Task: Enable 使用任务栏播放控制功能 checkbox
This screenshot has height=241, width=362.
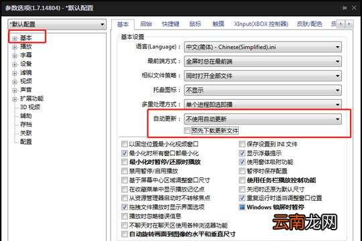Action: [x=242, y=180]
